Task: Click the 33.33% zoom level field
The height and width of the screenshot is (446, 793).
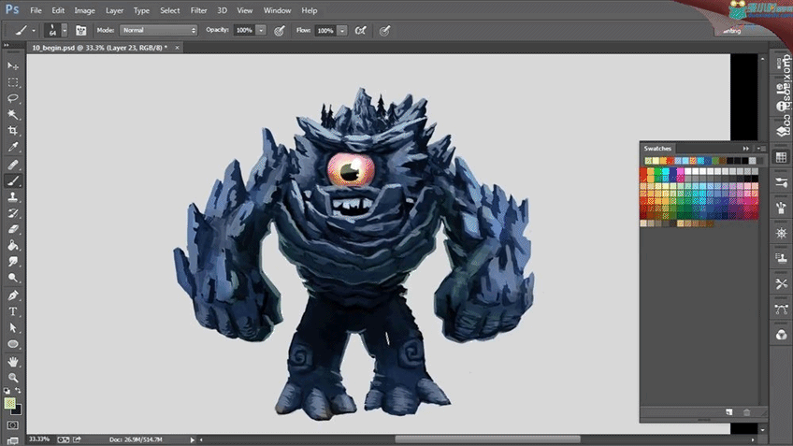Action: coord(39,439)
